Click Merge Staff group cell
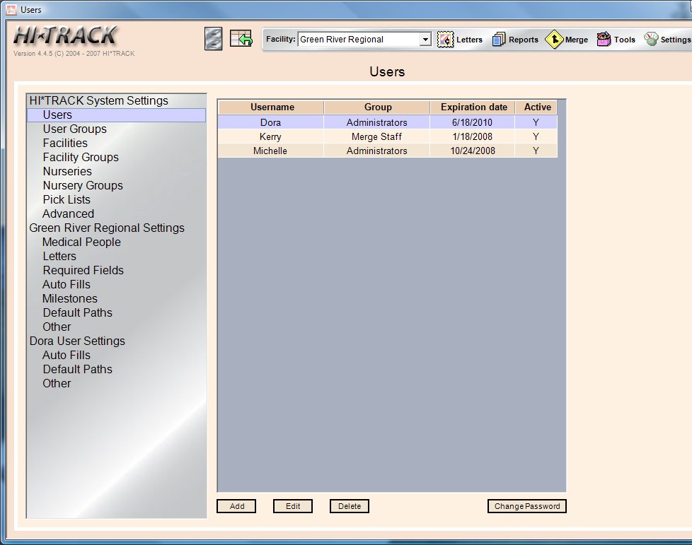Screen dimensions: 692x545 pos(377,136)
